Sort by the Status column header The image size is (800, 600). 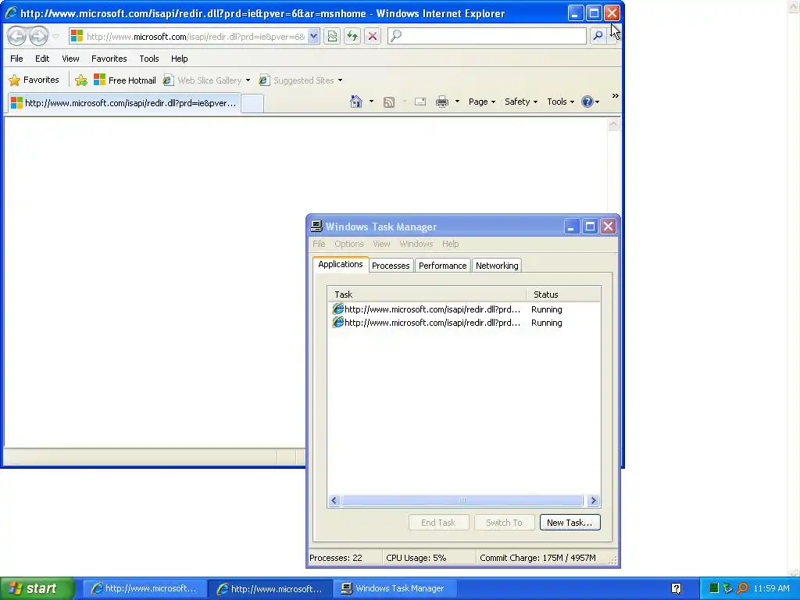[x=563, y=295]
